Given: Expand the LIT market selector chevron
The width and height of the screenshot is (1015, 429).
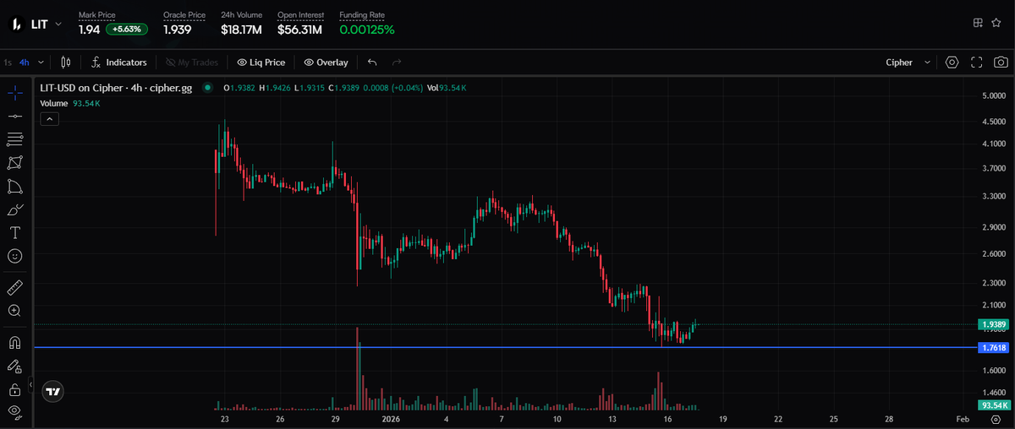Looking at the screenshot, I should point(58,24).
